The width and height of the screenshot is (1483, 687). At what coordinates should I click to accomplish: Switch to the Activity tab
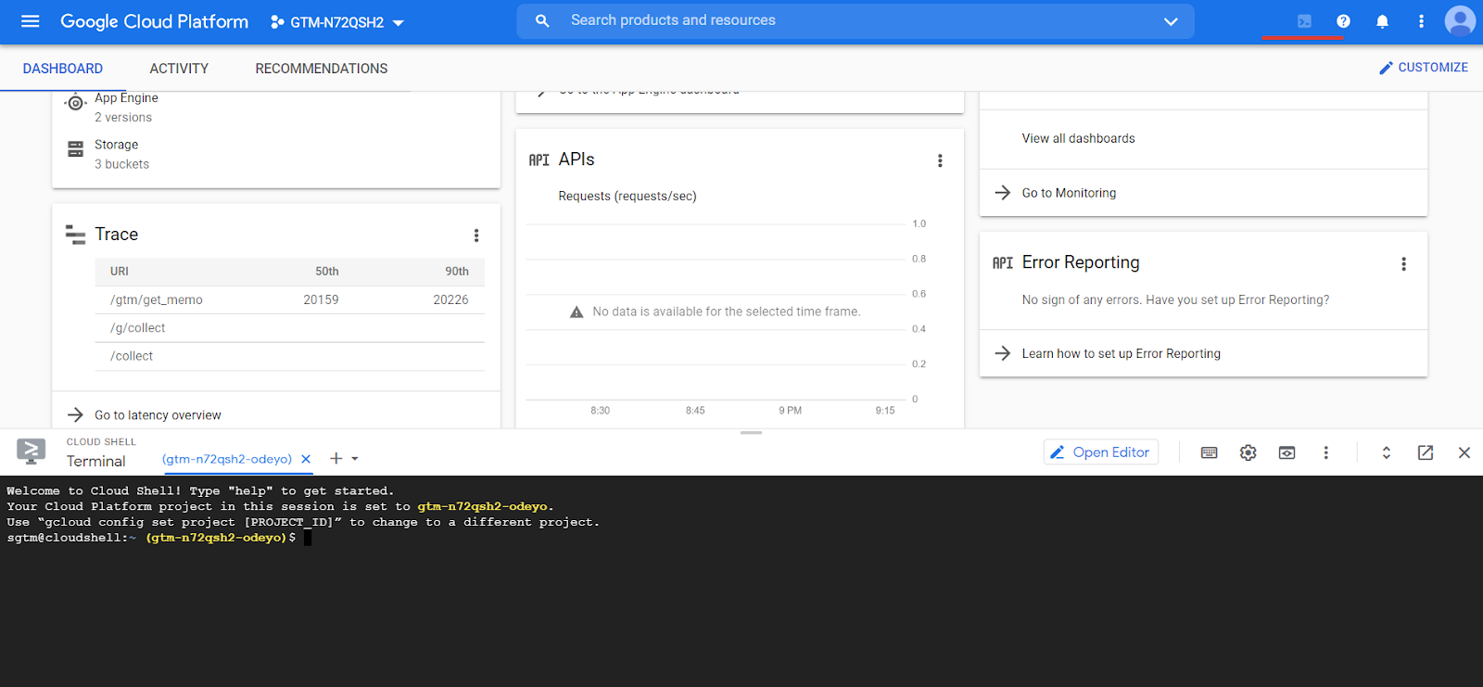click(x=179, y=69)
